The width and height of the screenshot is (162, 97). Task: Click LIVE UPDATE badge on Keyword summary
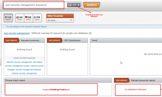click(x=11, y=40)
